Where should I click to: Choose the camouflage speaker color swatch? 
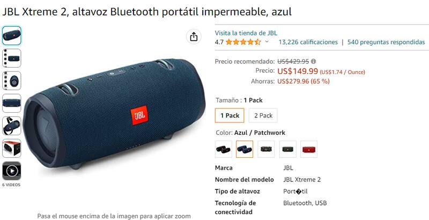266,149
